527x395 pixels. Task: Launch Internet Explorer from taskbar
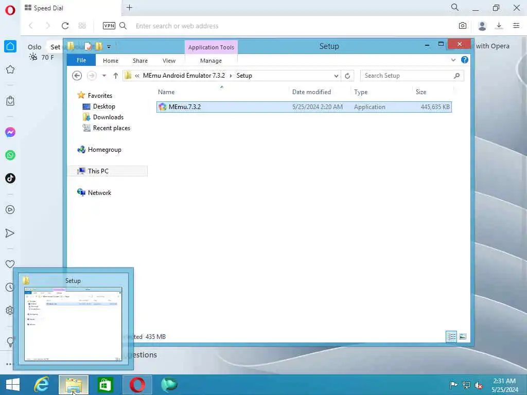pos(42,385)
